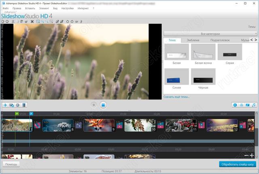Click the zoom in magnifier icon
This screenshot has width=259, height=174.
[x=42, y=21]
